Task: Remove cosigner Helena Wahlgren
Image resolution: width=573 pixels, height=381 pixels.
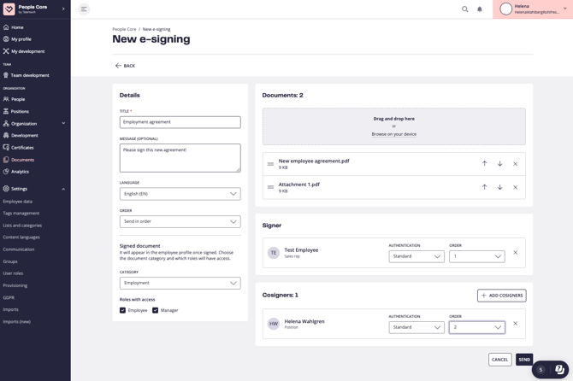Action: tap(515, 324)
